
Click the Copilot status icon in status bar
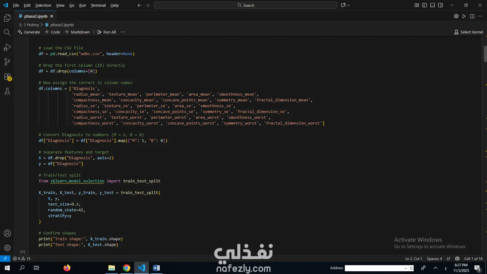[457, 258]
